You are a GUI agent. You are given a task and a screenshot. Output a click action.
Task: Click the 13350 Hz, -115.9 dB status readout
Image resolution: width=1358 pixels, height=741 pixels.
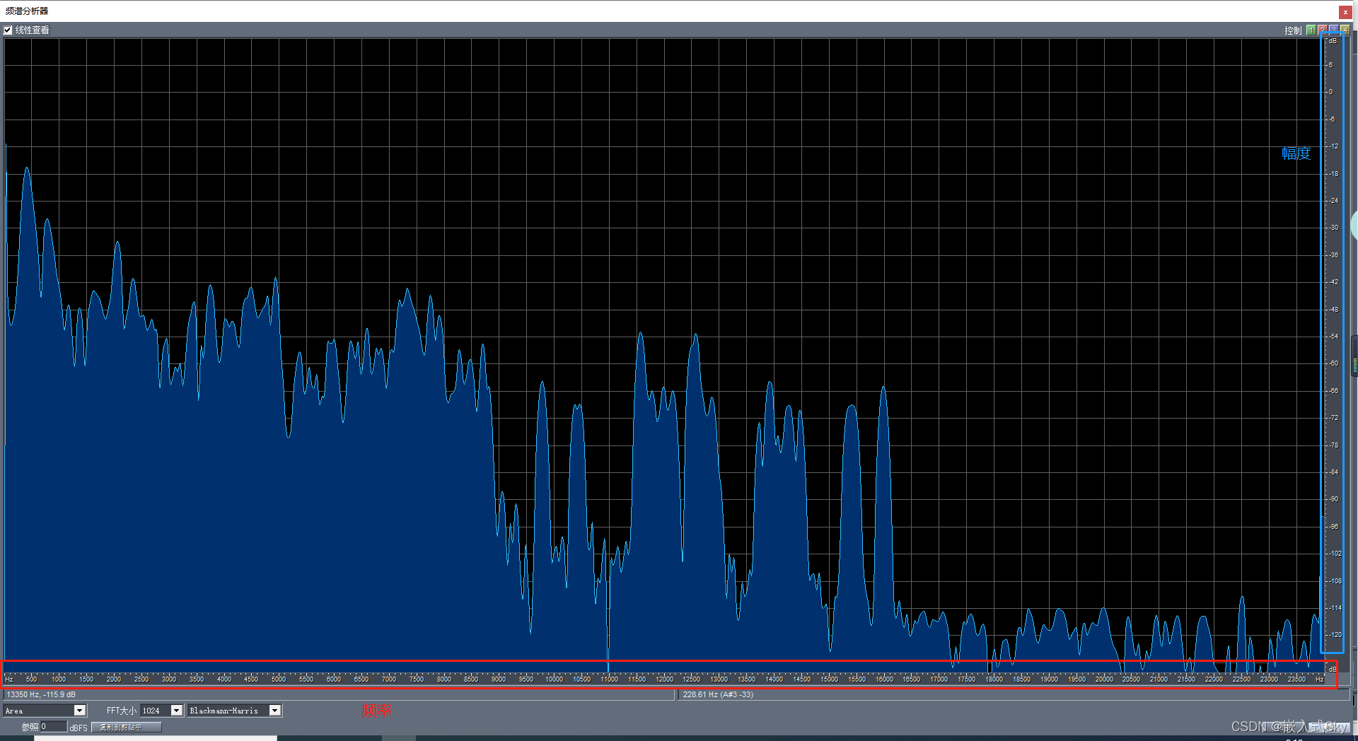(x=41, y=695)
